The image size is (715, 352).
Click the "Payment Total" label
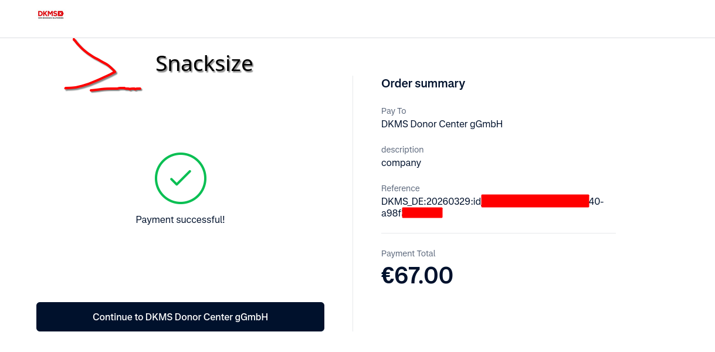click(408, 253)
